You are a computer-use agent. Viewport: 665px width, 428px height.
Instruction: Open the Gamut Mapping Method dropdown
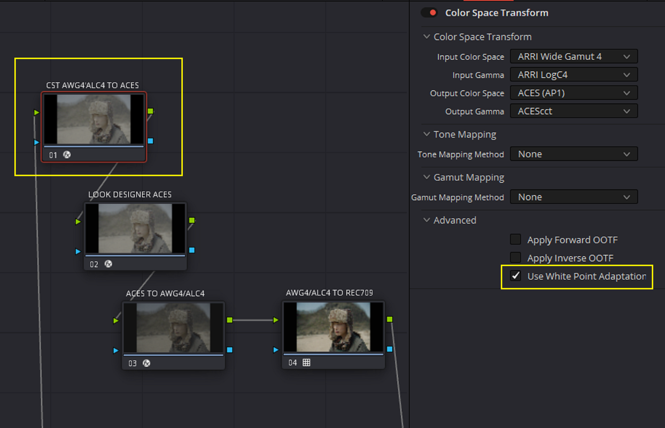pyautogui.click(x=574, y=197)
